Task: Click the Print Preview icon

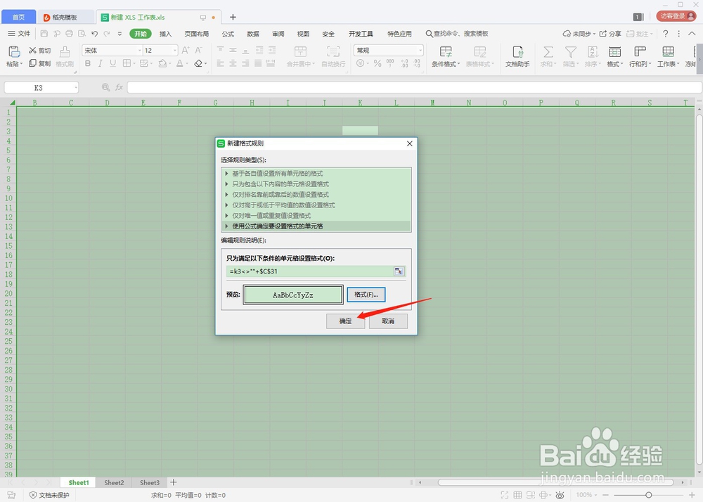Action: click(82, 34)
